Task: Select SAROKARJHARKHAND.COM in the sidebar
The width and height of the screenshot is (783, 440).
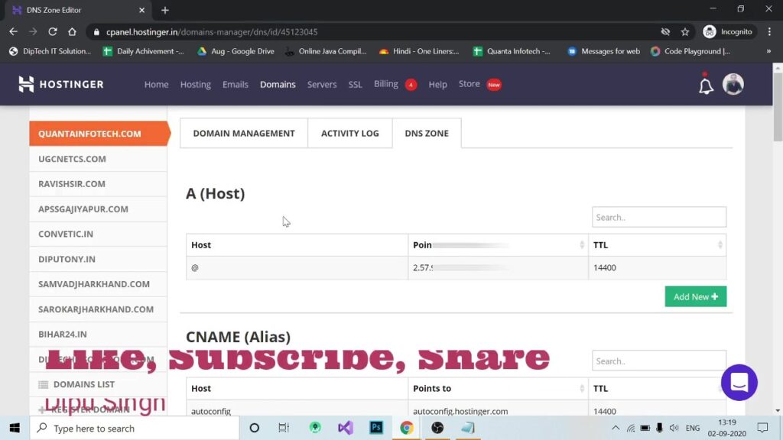Action: click(x=99, y=309)
